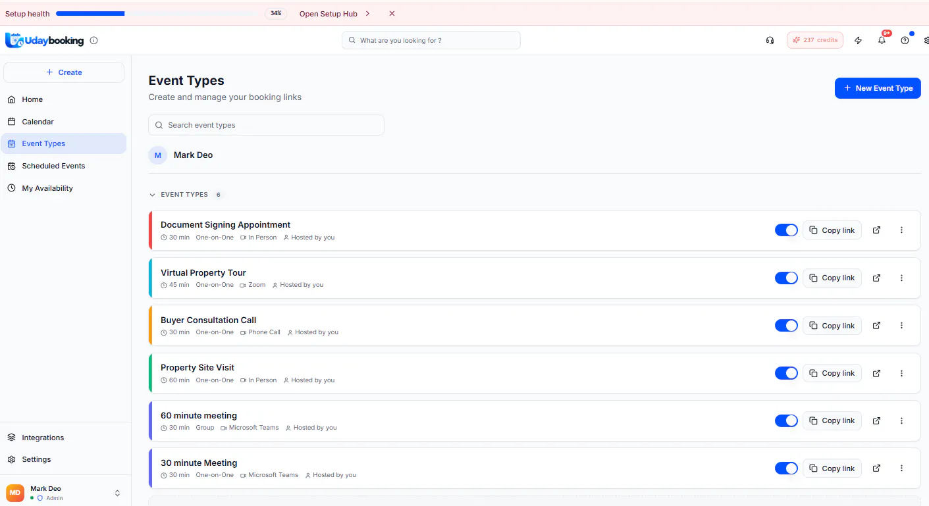The width and height of the screenshot is (929, 506).
Task: Click the 237 credits badge
Action: click(815, 40)
